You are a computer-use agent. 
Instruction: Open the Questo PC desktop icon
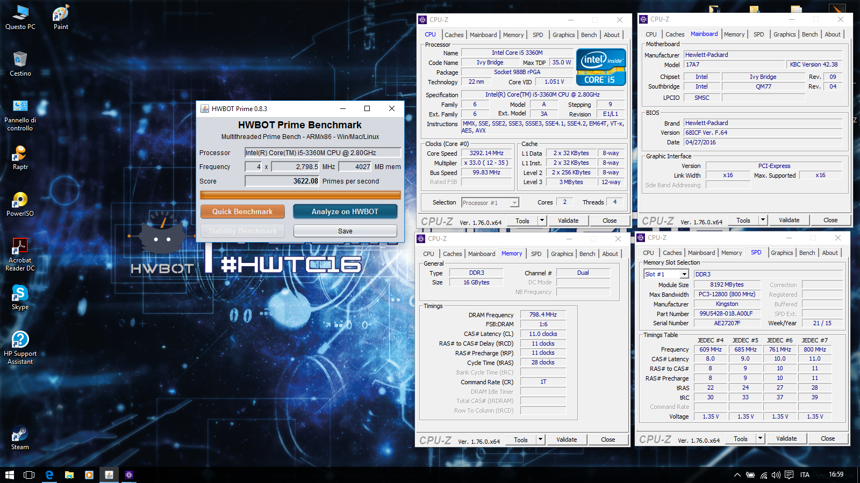(x=20, y=17)
